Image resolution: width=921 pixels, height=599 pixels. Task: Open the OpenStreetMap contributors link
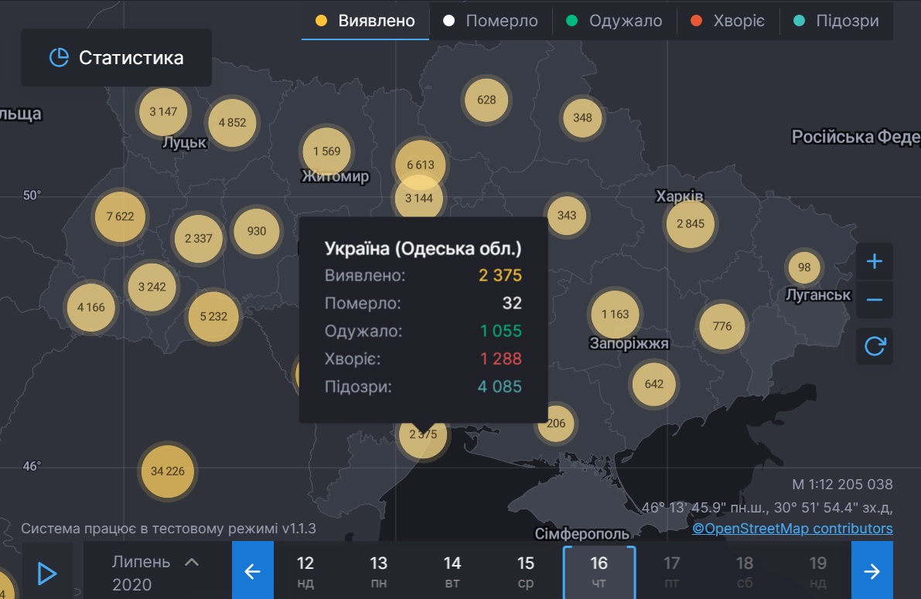click(x=792, y=529)
